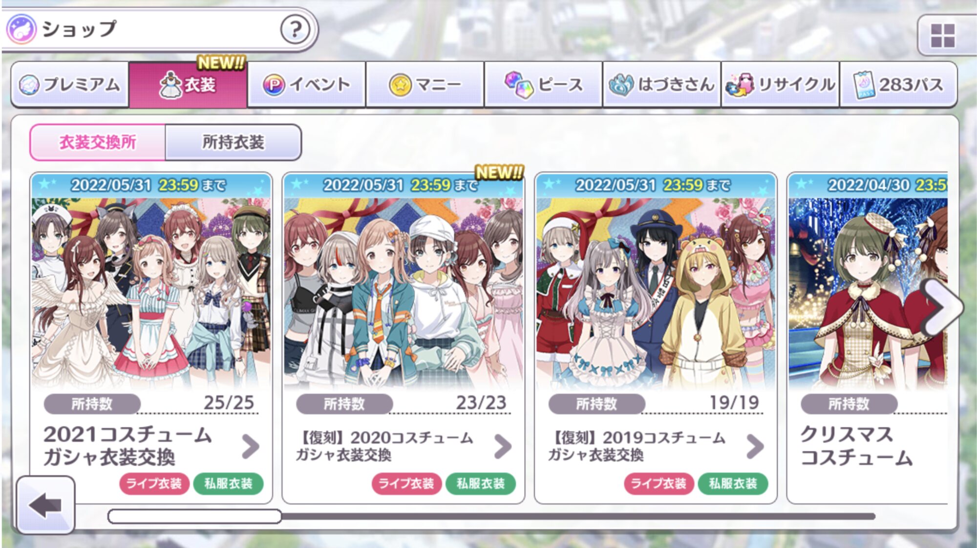Click ライブ衣装 tag on 2021 card
Image resolution: width=977 pixels, height=548 pixels.
[x=154, y=484]
